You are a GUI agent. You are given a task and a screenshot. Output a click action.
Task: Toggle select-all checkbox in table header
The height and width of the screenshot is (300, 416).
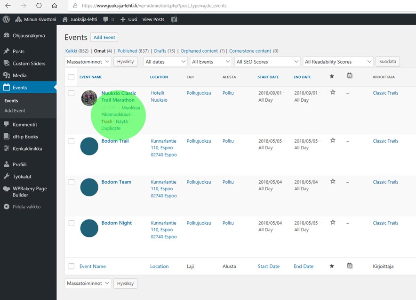72,77
